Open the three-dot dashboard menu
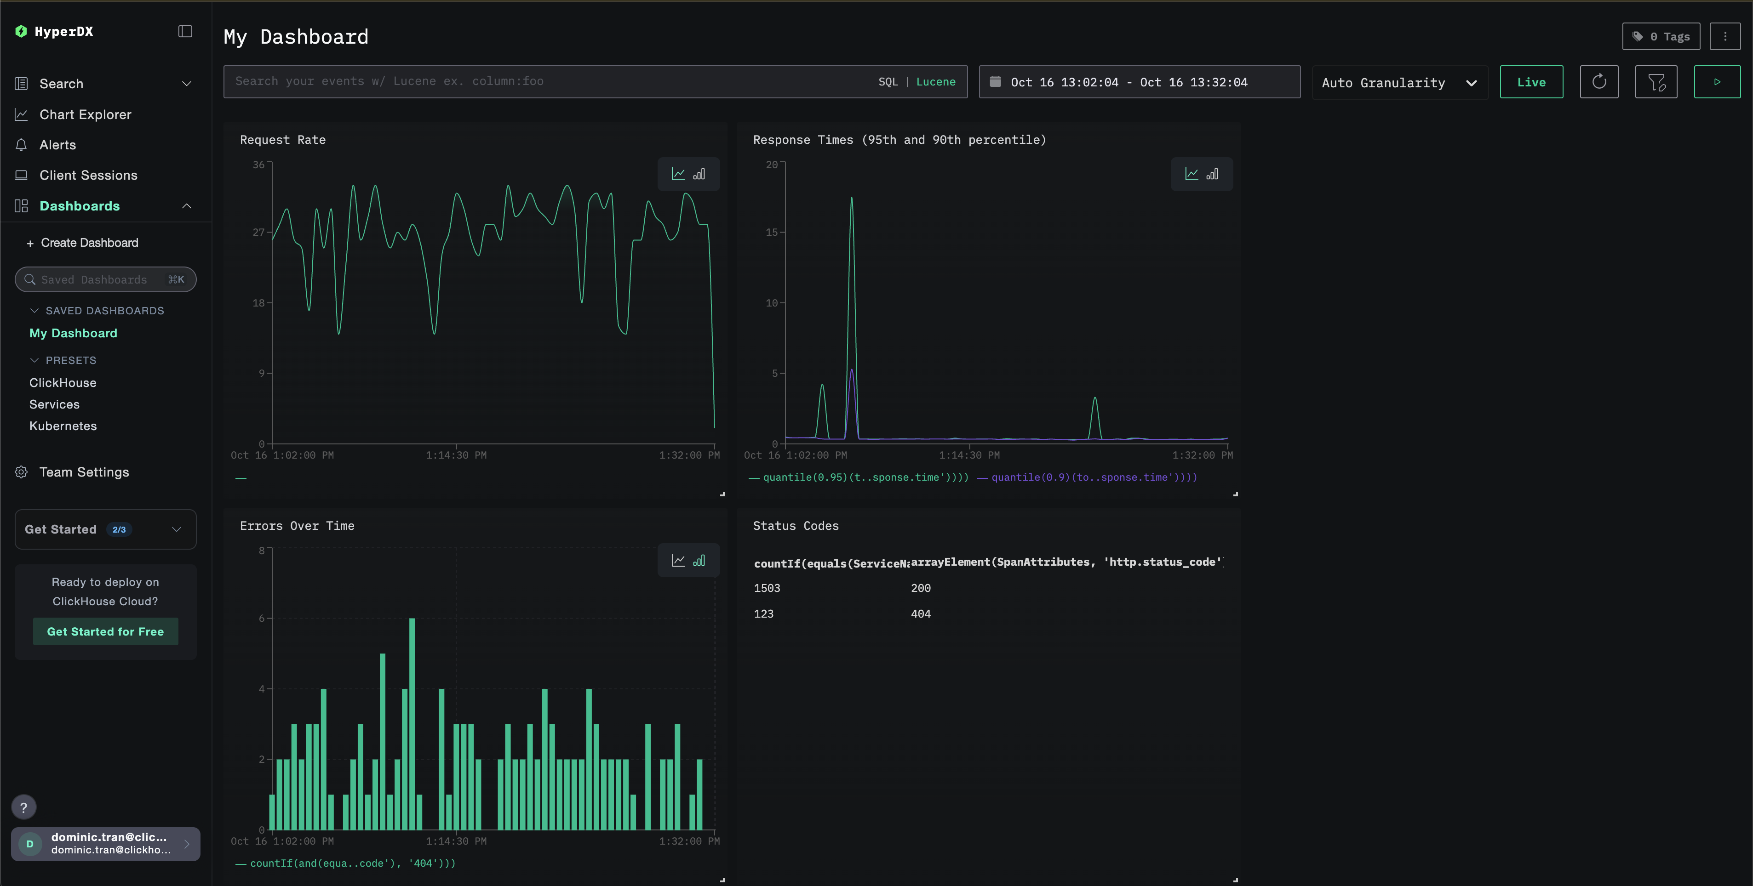Viewport: 1753px width, 886px height. 1724,37
